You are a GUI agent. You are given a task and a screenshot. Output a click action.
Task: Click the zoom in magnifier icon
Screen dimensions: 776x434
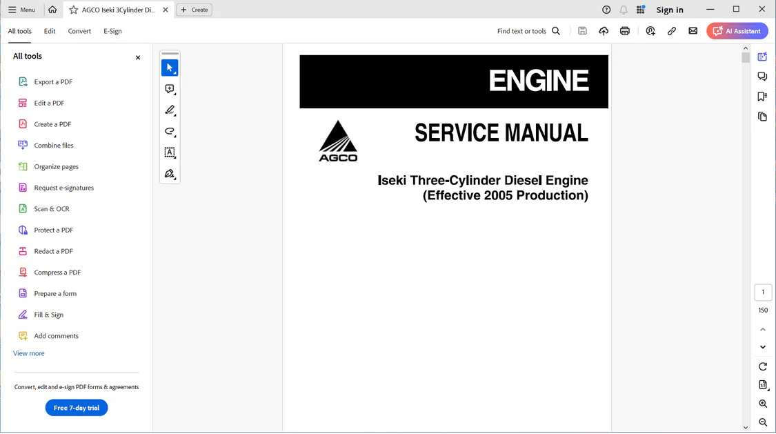click(763, 404)
